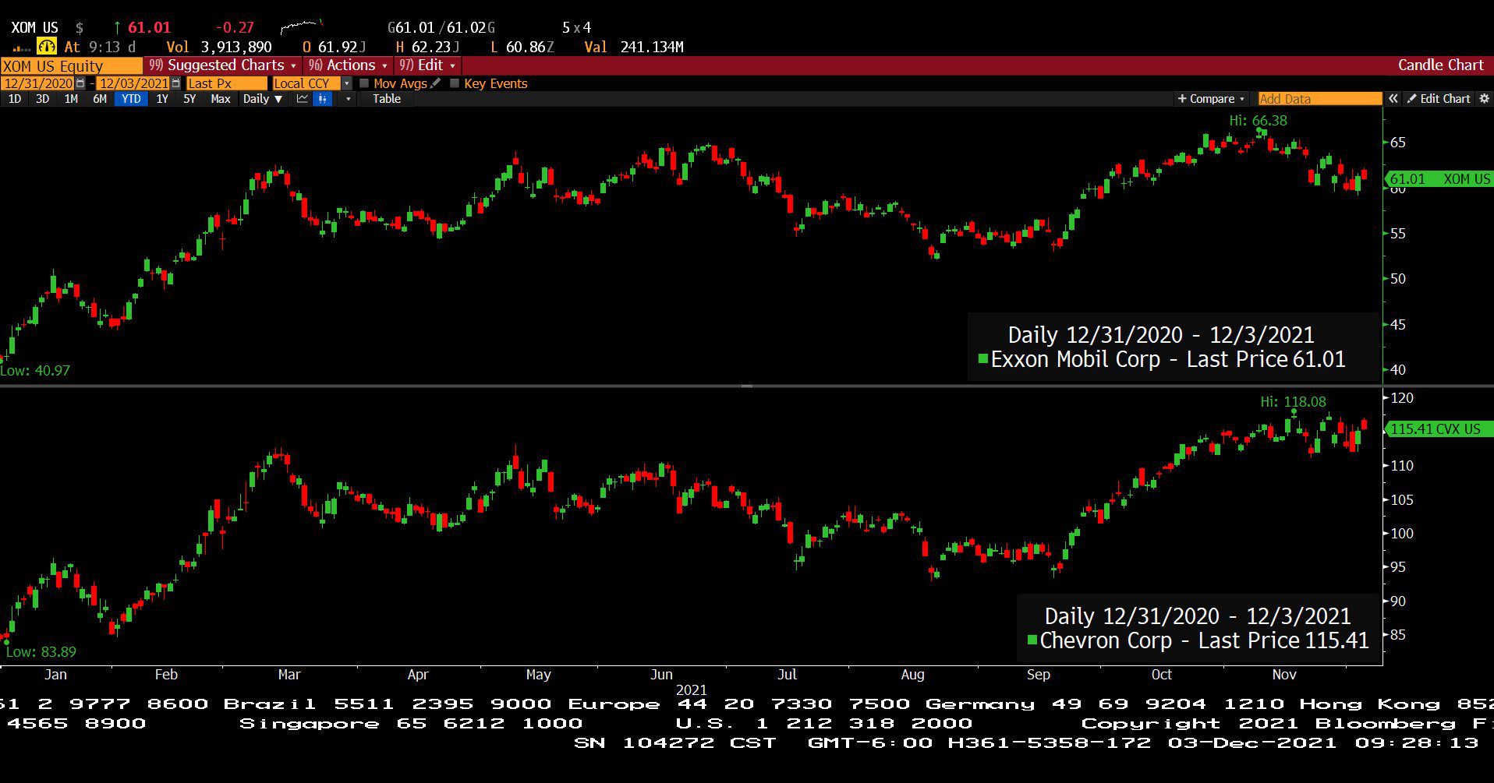Select the 1D range tab
The height and width of the screenshot is (783, 1494).
tap(15, 99)
